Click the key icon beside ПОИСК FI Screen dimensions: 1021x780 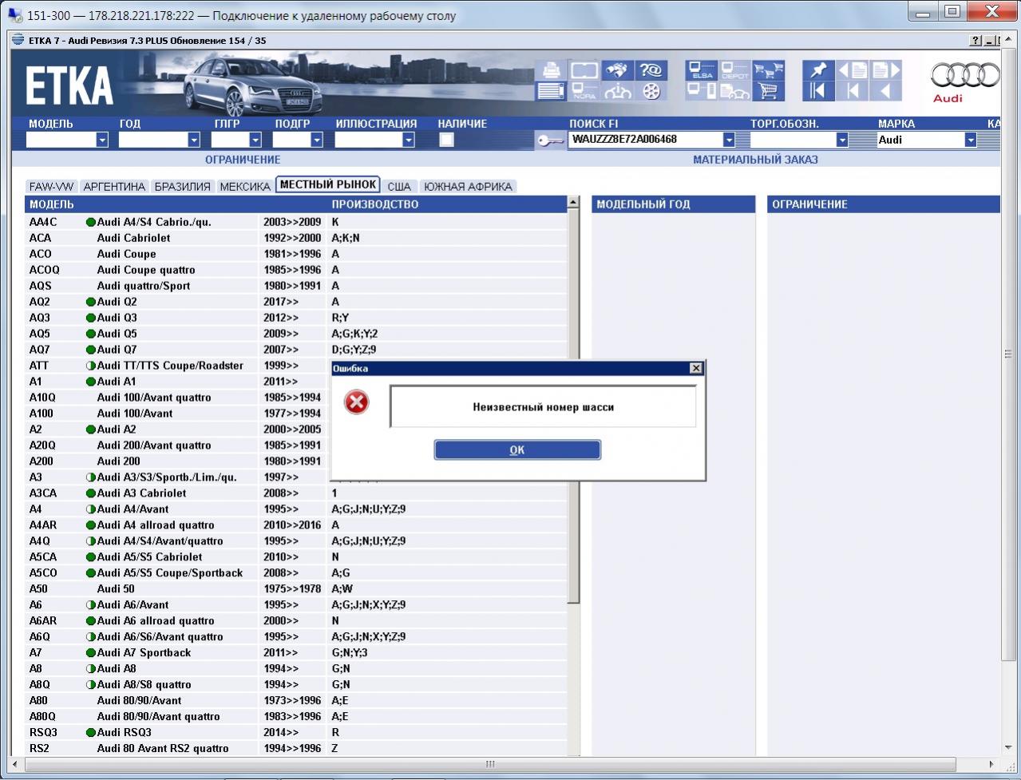point(550,141)
